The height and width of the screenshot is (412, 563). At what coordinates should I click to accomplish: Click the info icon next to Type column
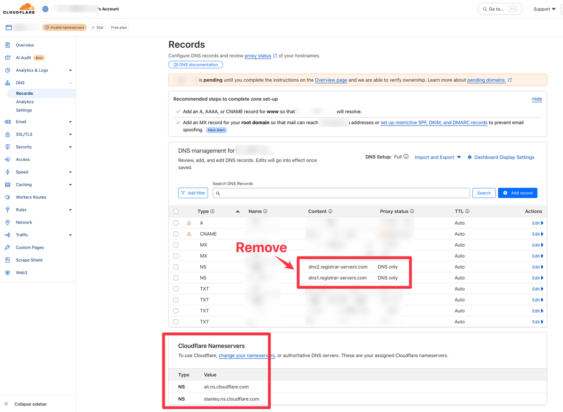click(x=213, y=211)
